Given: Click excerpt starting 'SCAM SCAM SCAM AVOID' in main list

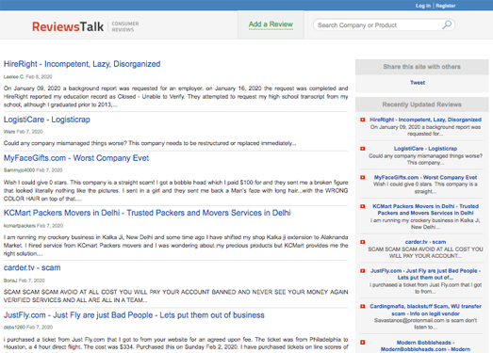Looking at the screenshot, I should (175, 296).
